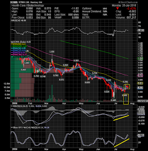The height and width of the screenshot is (151, 148).
Task: Click the RSI(14) panel label
Action: 18,20
